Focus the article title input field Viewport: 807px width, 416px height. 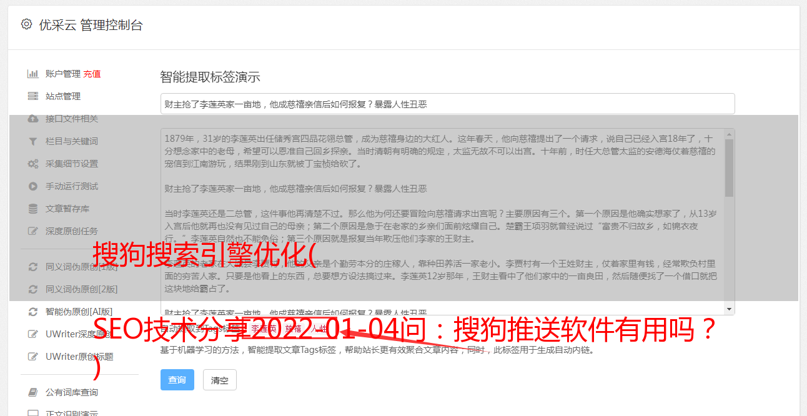(447, 104)
